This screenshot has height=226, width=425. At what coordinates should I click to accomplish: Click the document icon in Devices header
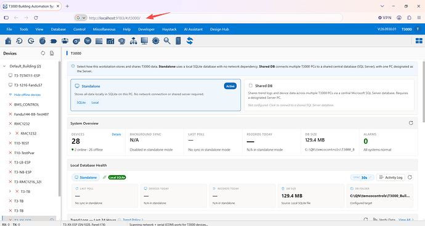pos(52,53)
